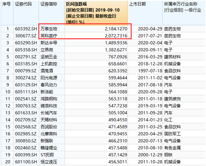The width and height of the screenshot is (206, 166).
Task: Select the value 767.0926
Action: point(118,57)
